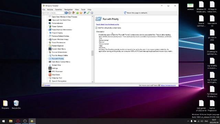The height and width of the screenshot is (124, 220).
Task: Select Power Options tree item
Action: pos(57,27)
